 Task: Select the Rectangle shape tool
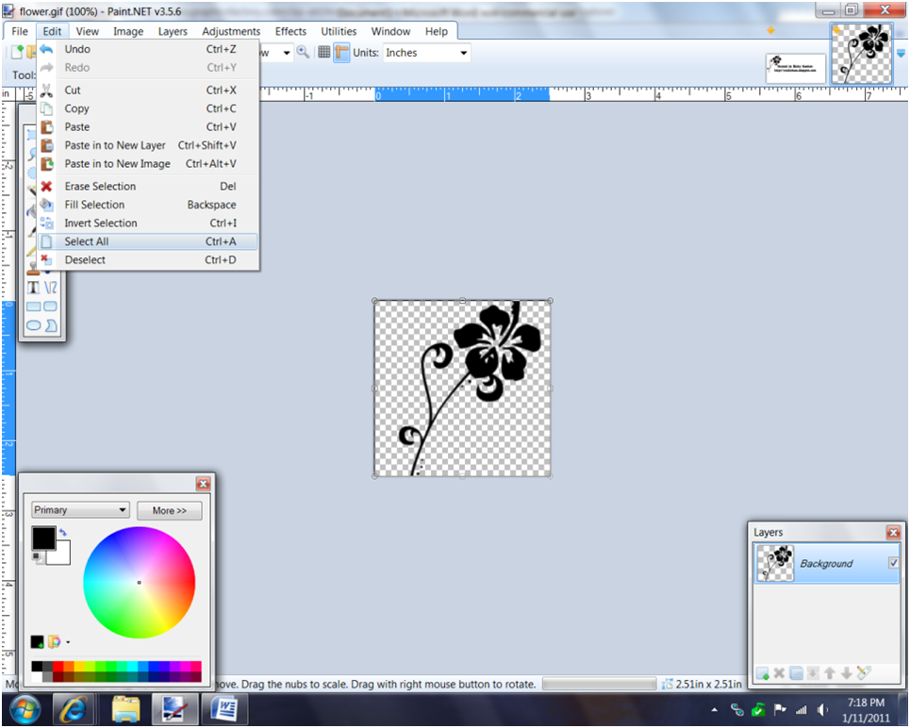pos(34,306)
